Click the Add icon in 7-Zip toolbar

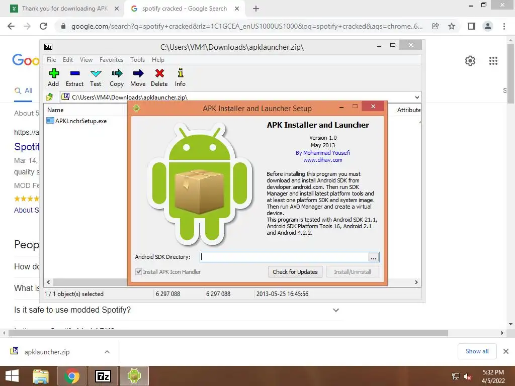click(x=54, y=73)
